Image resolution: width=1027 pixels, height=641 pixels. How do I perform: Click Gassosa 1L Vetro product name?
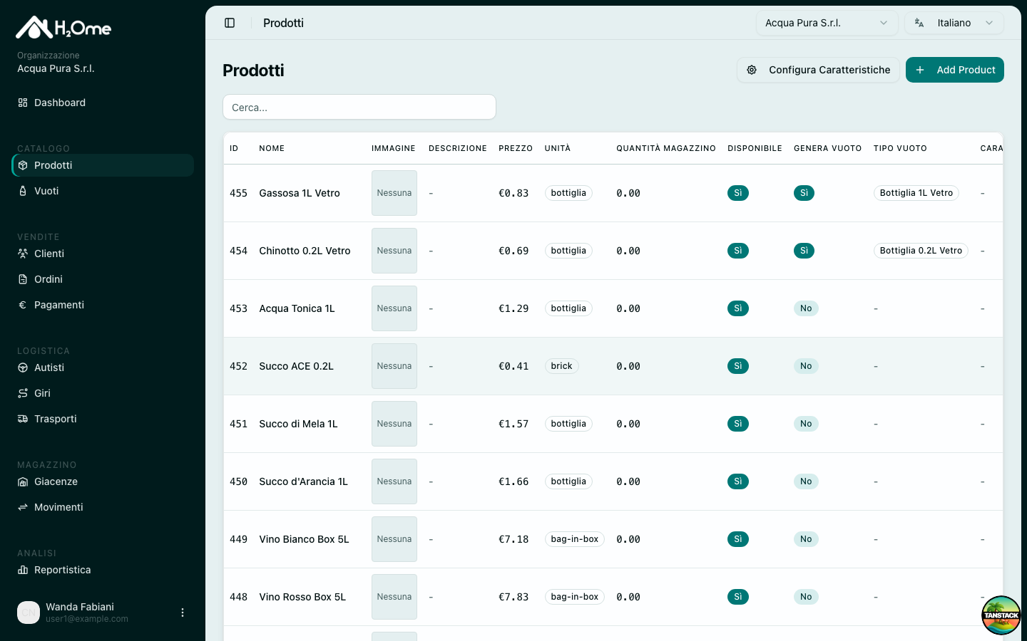point(300,193)
